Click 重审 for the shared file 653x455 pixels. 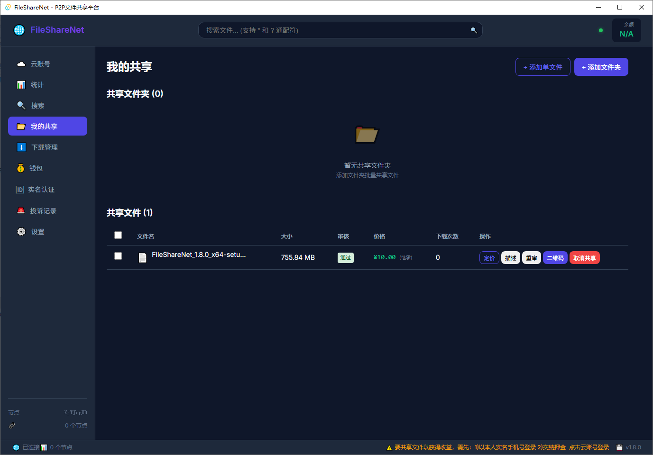click(x=532, y=258)
